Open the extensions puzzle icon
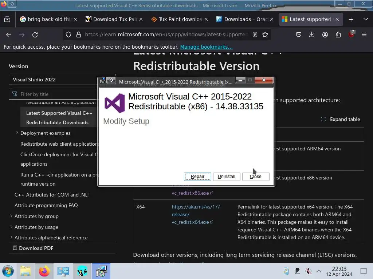Image resolution: width=373 pixels, height=279 pixels. pyautogui.click(x=338, y=35)
